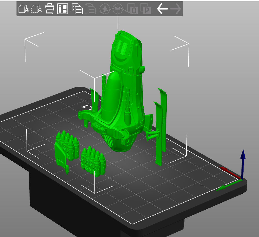This screenshot has width=259, height=237.
Task: Click the greyed-out Paste icon
Action: pyautogui.click(x=90, y=9)
